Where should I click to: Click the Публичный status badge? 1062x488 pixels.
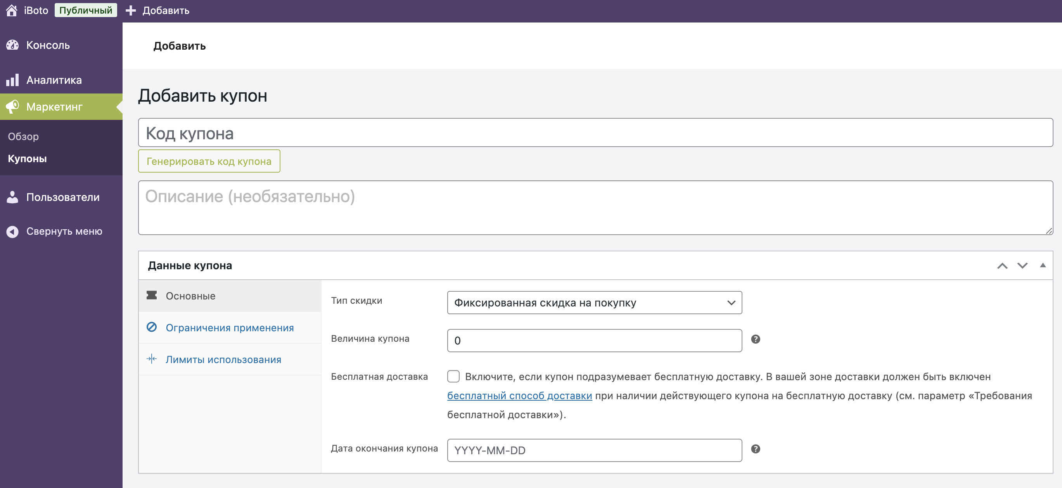tap(86, 10)
